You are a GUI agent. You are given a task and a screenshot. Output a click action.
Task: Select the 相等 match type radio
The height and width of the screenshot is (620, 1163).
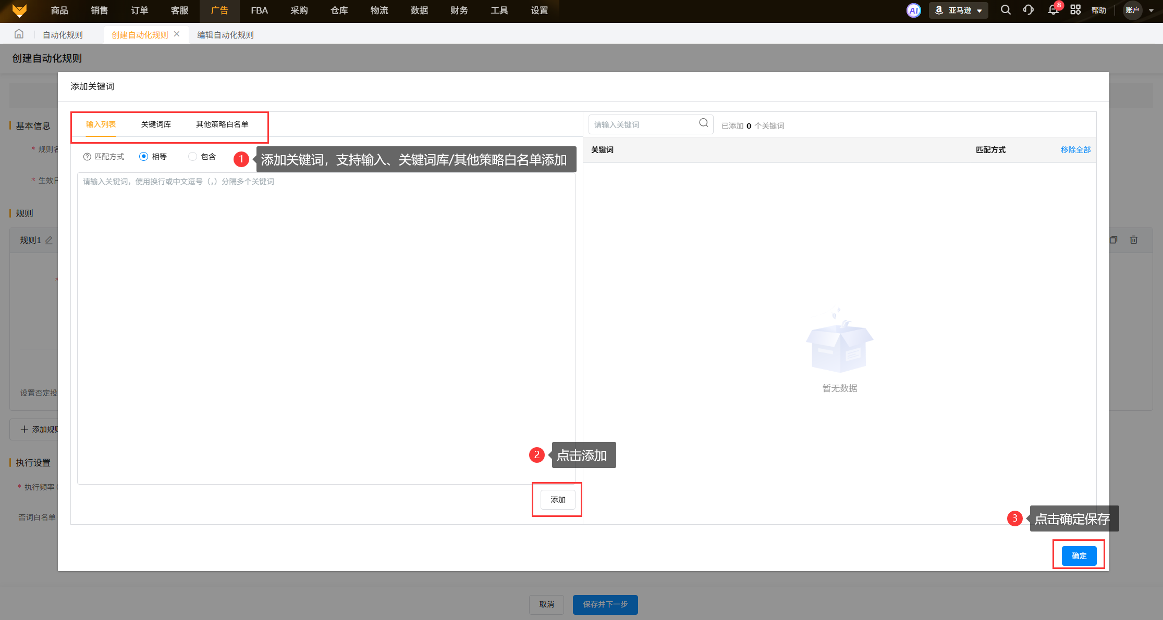coord(143,156)
